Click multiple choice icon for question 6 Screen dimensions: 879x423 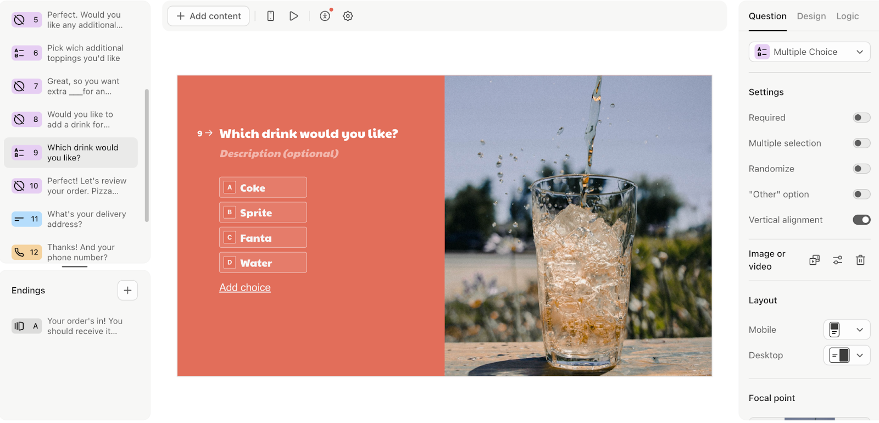click(x=19, y=53)
